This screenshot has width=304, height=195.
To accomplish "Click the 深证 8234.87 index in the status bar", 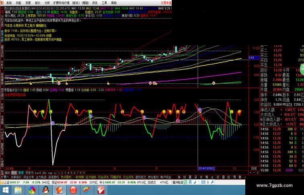I will [x=60, y=182].
